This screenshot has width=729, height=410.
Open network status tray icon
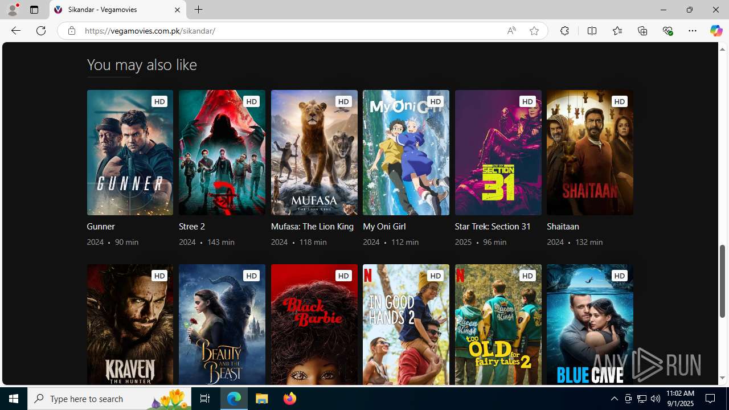pyautogui.click(x=642, y=399)
